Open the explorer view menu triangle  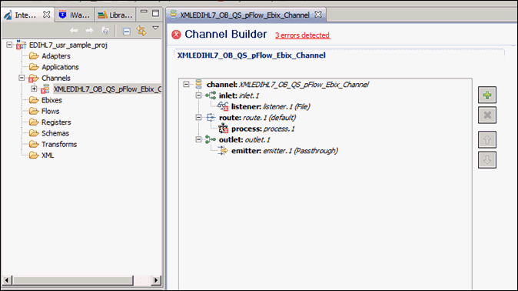click(x=155, y=28)
